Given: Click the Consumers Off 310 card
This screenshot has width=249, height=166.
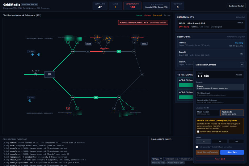Looking at the screenshot, I should 132,6.
